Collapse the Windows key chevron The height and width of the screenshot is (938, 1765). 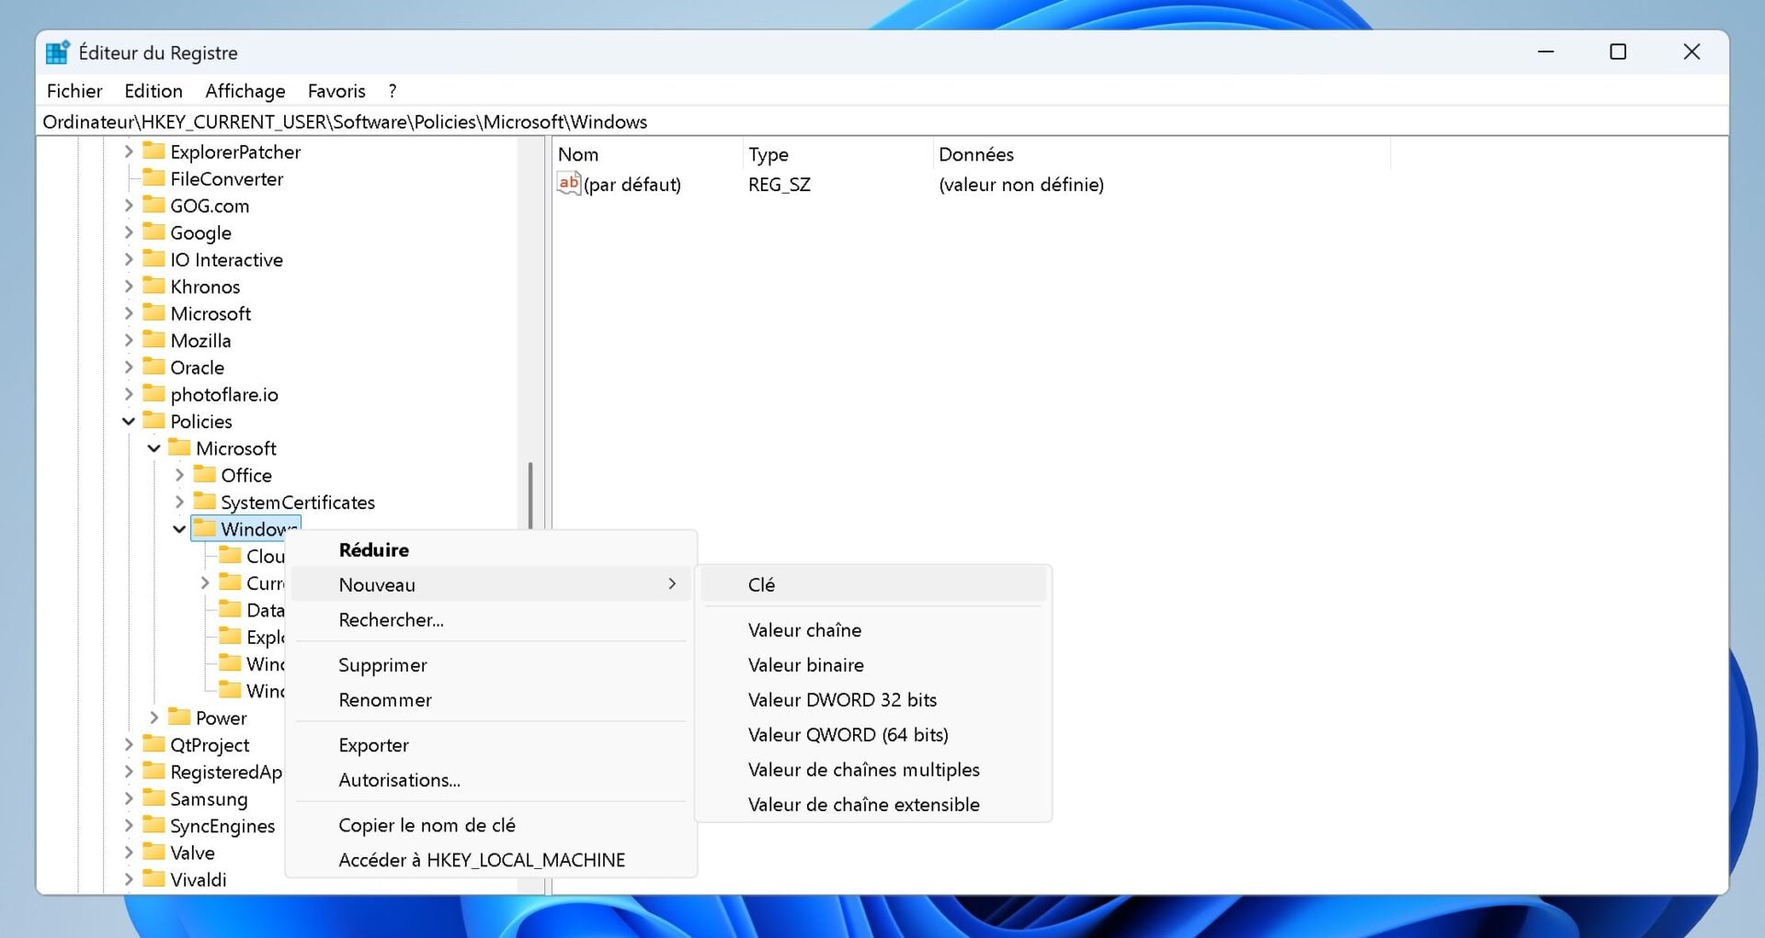(x=179, y=528)
